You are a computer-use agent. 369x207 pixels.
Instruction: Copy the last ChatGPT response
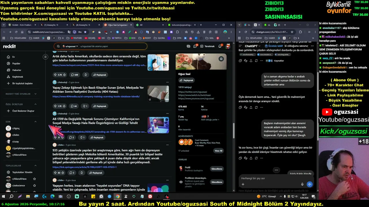240,158
